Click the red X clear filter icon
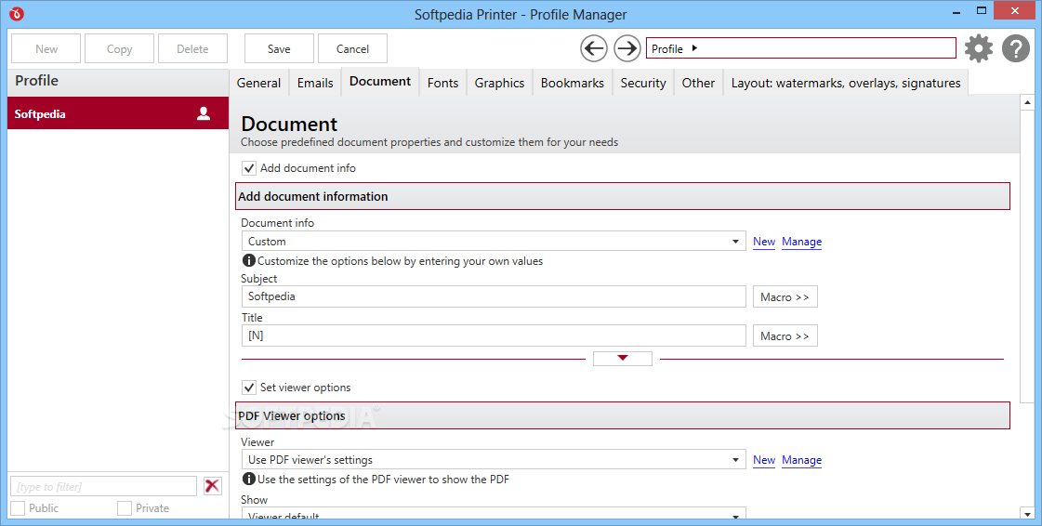Screen dimensions: 1042x526 point(213,486)
